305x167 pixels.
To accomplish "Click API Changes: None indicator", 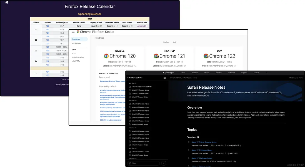I will pyautogui.click(x=296, y=78).
